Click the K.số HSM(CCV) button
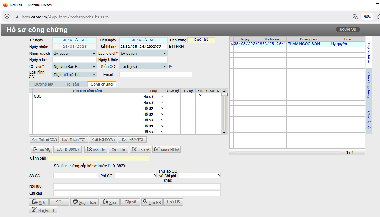 click(103, 140)
